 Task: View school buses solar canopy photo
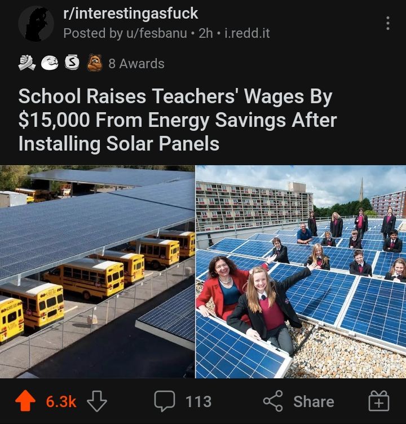[98, 272]
